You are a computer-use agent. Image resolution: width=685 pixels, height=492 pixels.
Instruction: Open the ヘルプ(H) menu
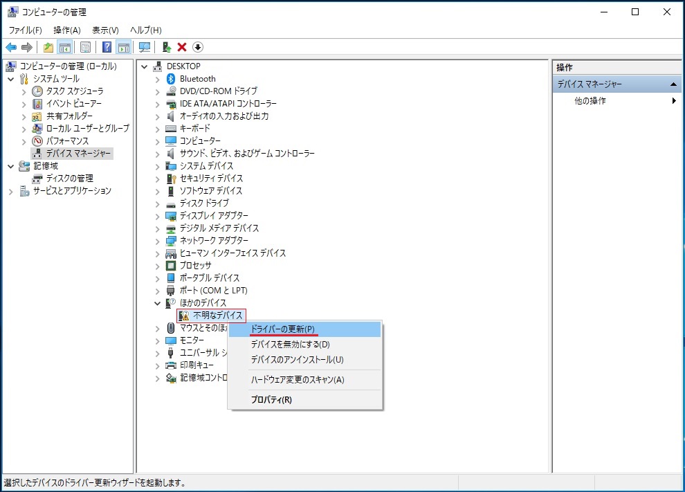tap(146, 30)
